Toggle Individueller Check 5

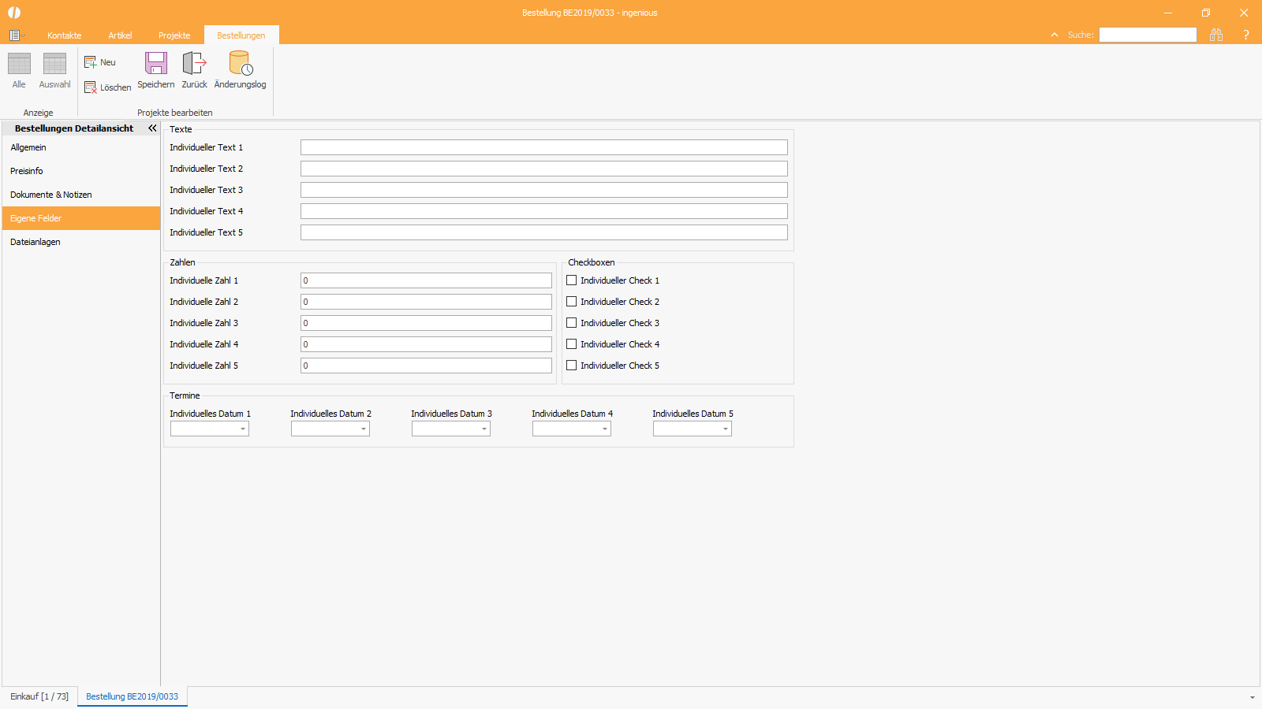[572, 366]
